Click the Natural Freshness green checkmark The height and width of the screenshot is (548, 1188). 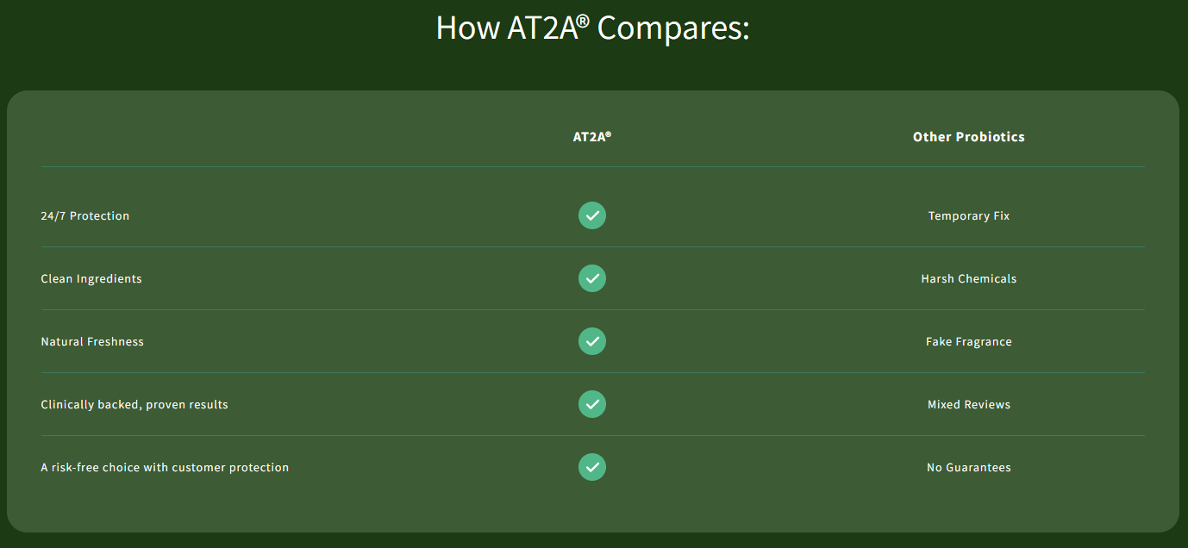[592, 341]
